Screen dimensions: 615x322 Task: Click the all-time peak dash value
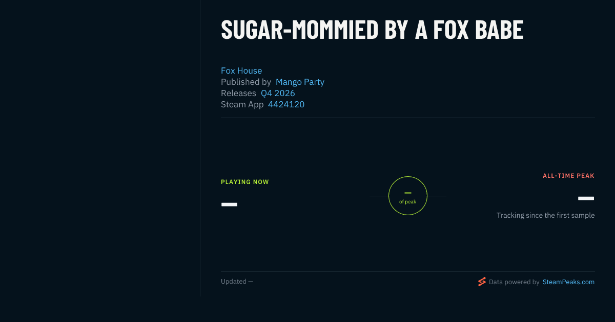pyautogui.click(x=586, y=198)
